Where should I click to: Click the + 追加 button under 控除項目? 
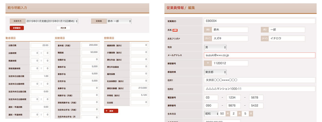[111, 111]
